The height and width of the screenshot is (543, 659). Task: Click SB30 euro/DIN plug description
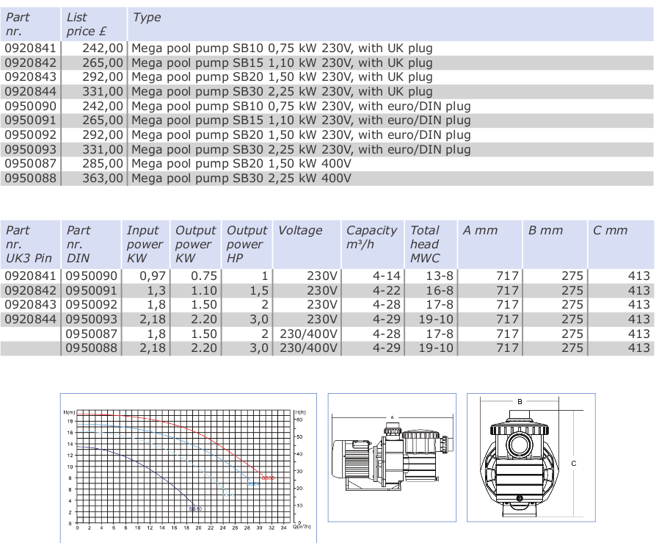(x=301, y=150)
